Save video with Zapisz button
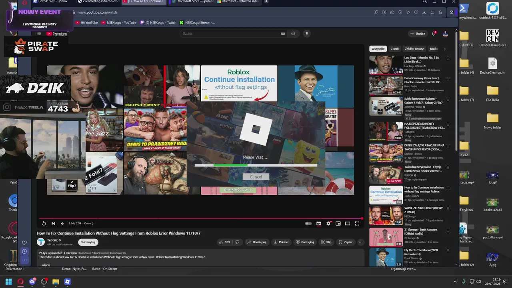The width and height of the screenshot is (512, 288). tap(345, 242)
